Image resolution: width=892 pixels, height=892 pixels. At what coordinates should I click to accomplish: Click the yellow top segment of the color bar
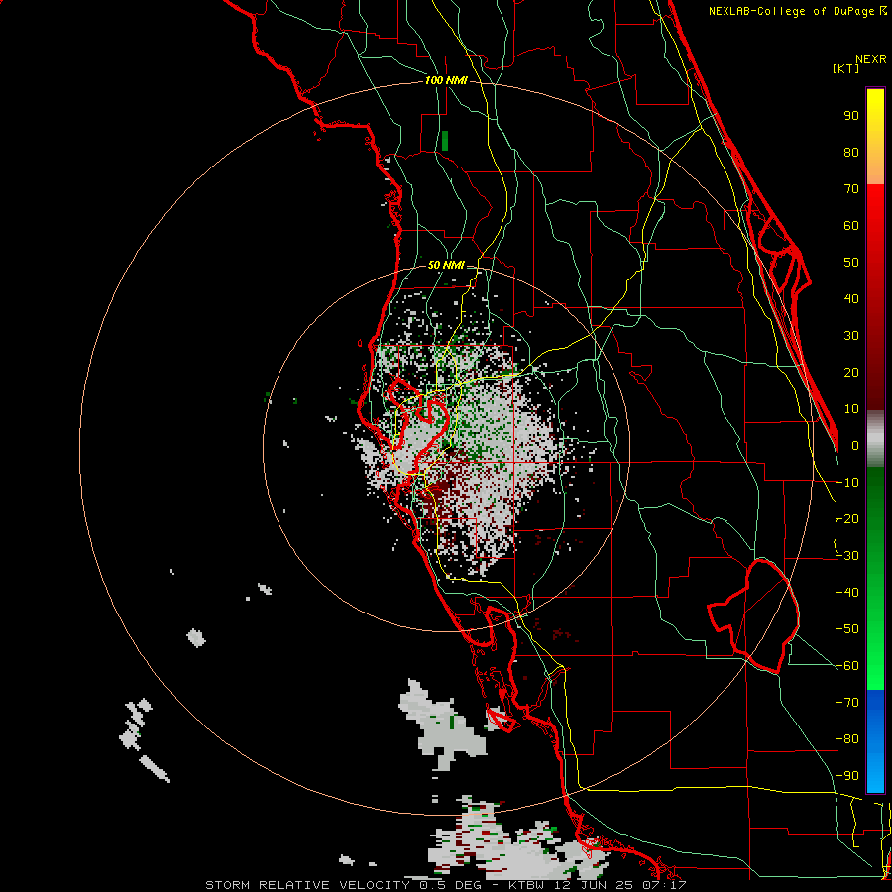[875, 136]
